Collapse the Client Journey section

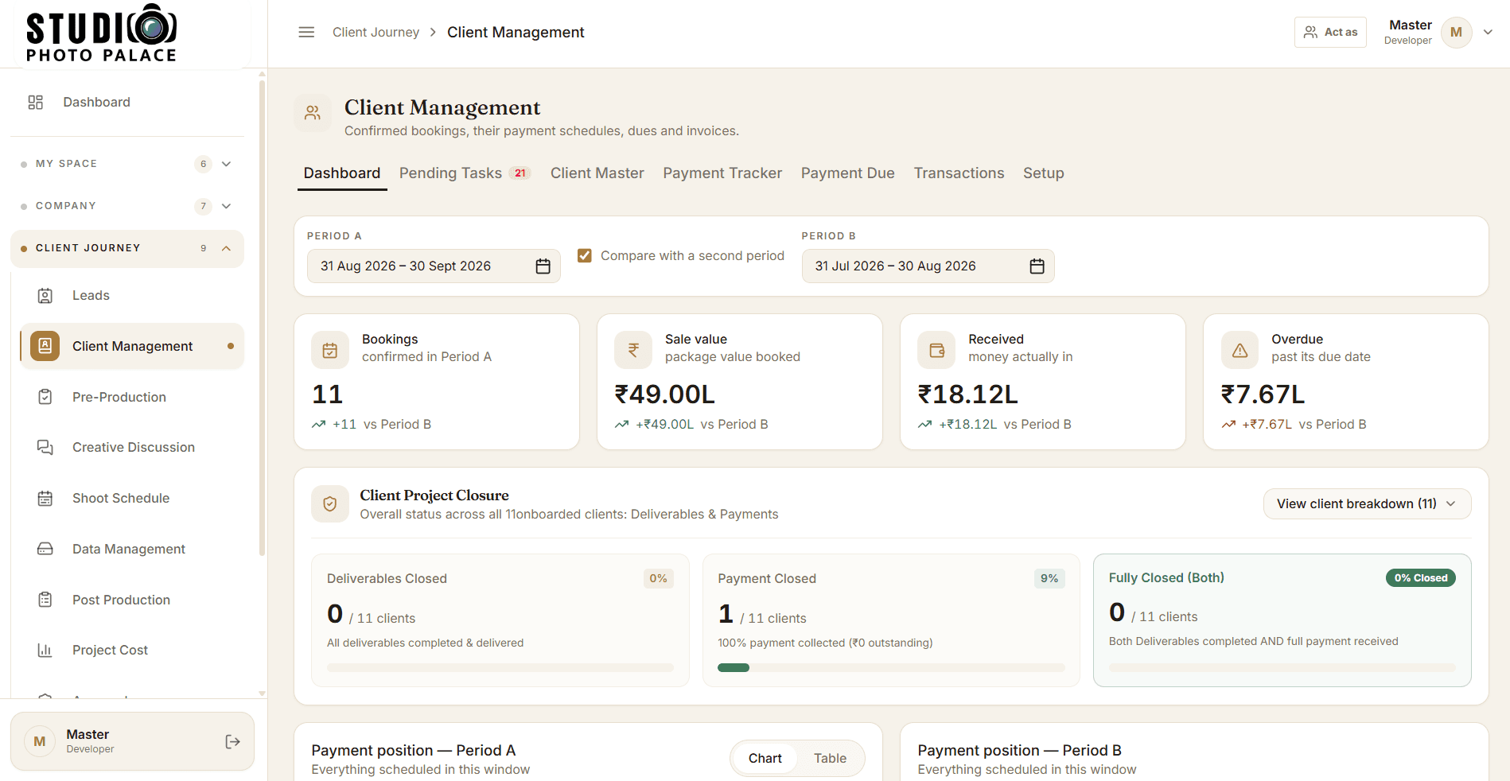[127, 248]
